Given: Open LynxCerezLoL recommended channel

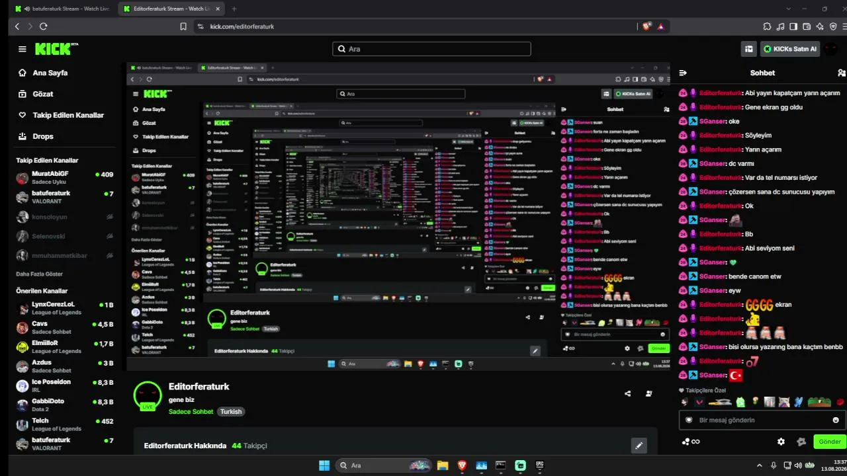Looking at the screenshot, I should click(65, 308).
